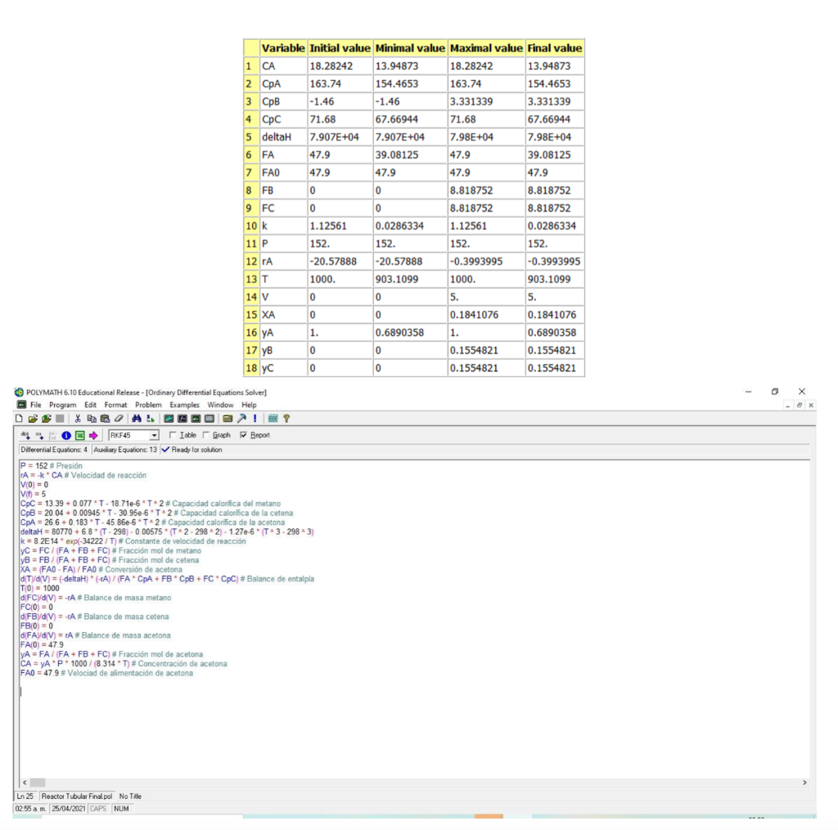
Task: Open Find with the binoculars icon
Action: click(137, 418)
